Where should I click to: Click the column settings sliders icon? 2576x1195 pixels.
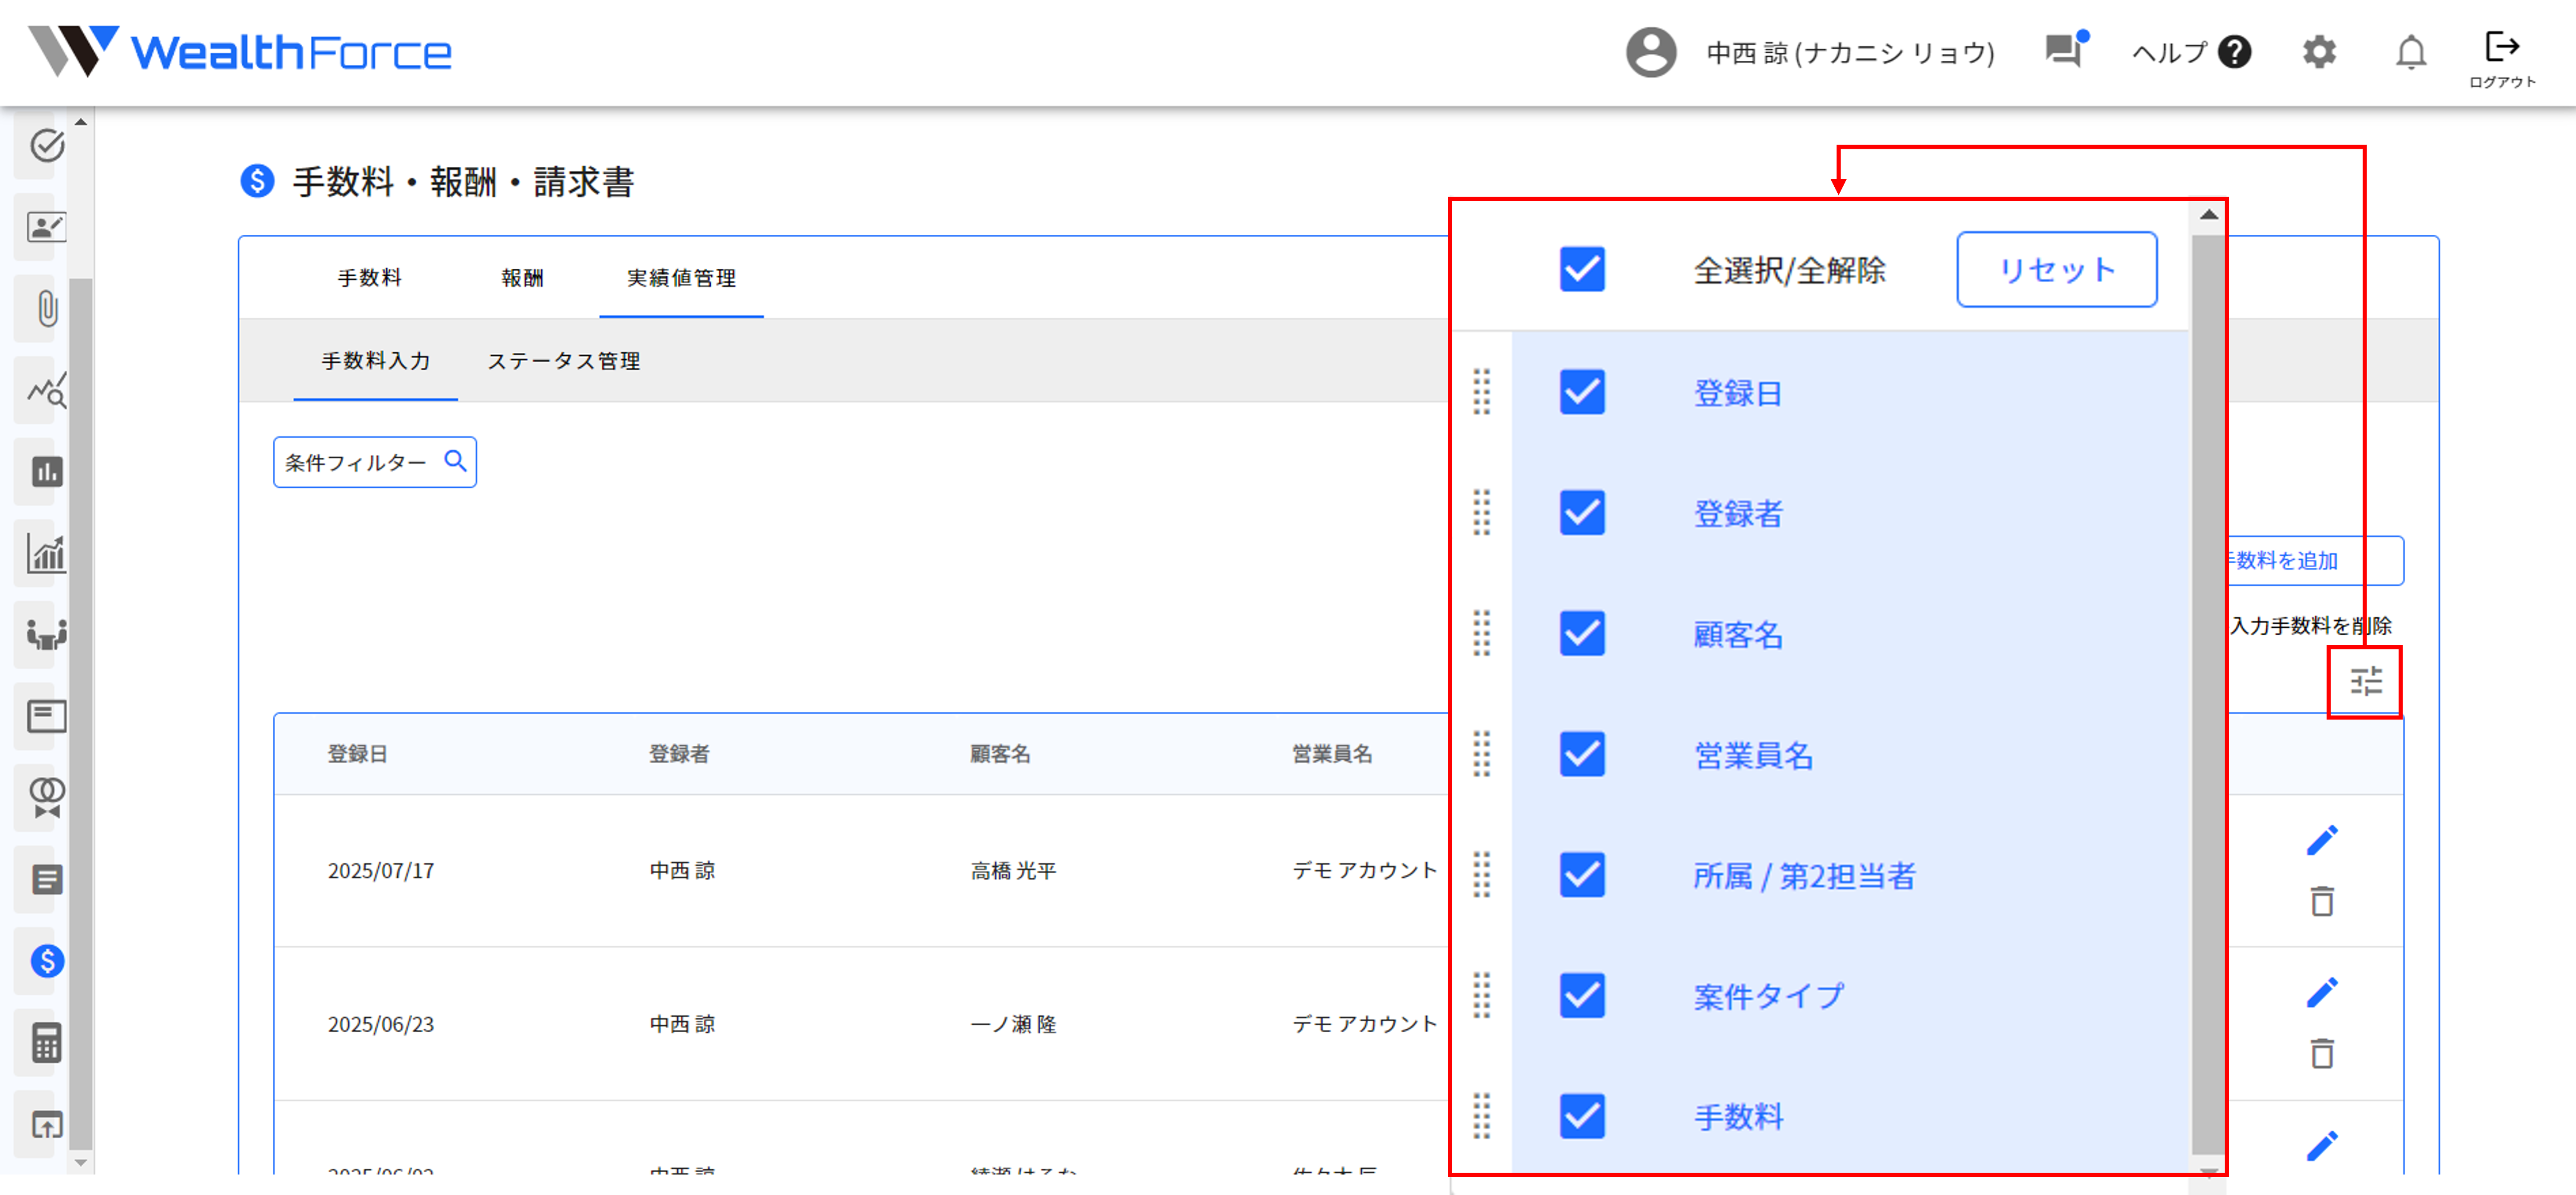pos(2365,682)
